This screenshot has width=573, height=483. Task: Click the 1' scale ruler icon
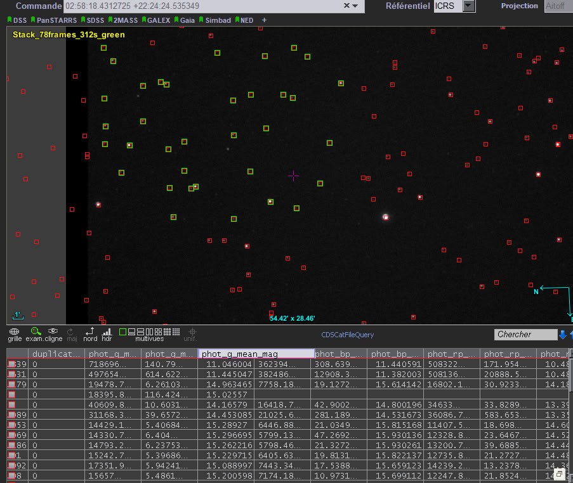pyautogui.click(x=18, y=316)
